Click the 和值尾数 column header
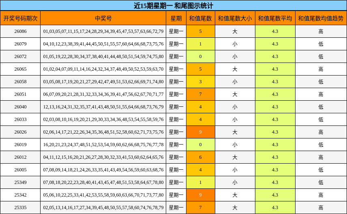347x214 pixels. (201, 18)
